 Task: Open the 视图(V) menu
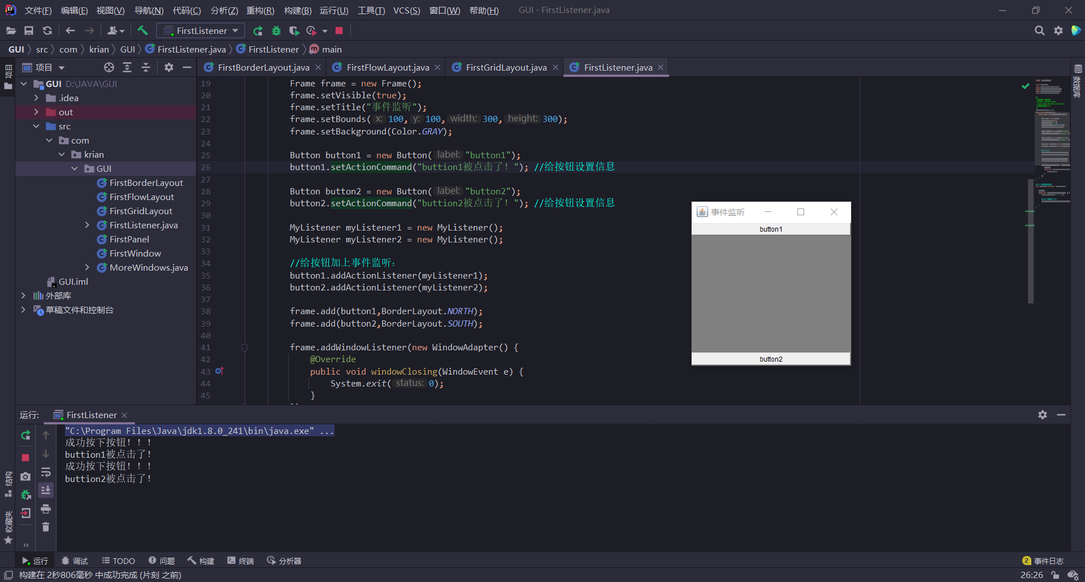pyautogui.click(x=111, y=10)
